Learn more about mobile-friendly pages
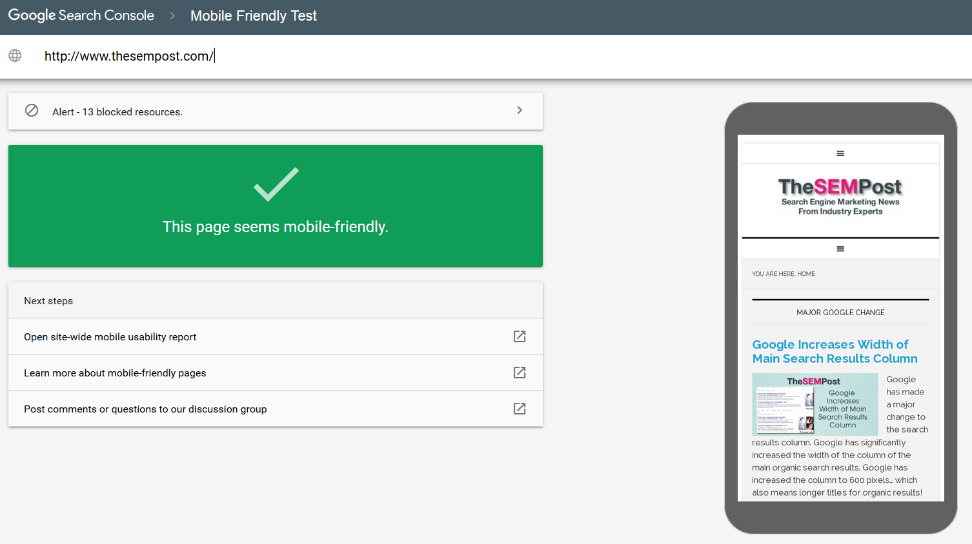972x544 pixels. (115, 373)
